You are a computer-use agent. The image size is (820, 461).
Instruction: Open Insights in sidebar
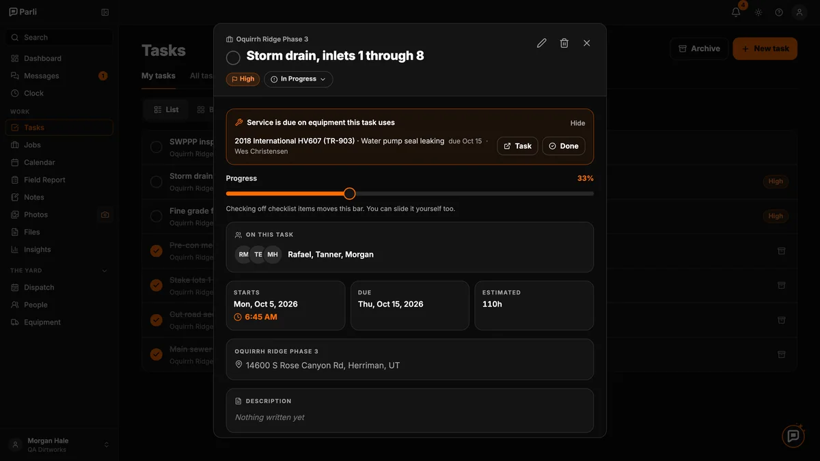[59, 249]
